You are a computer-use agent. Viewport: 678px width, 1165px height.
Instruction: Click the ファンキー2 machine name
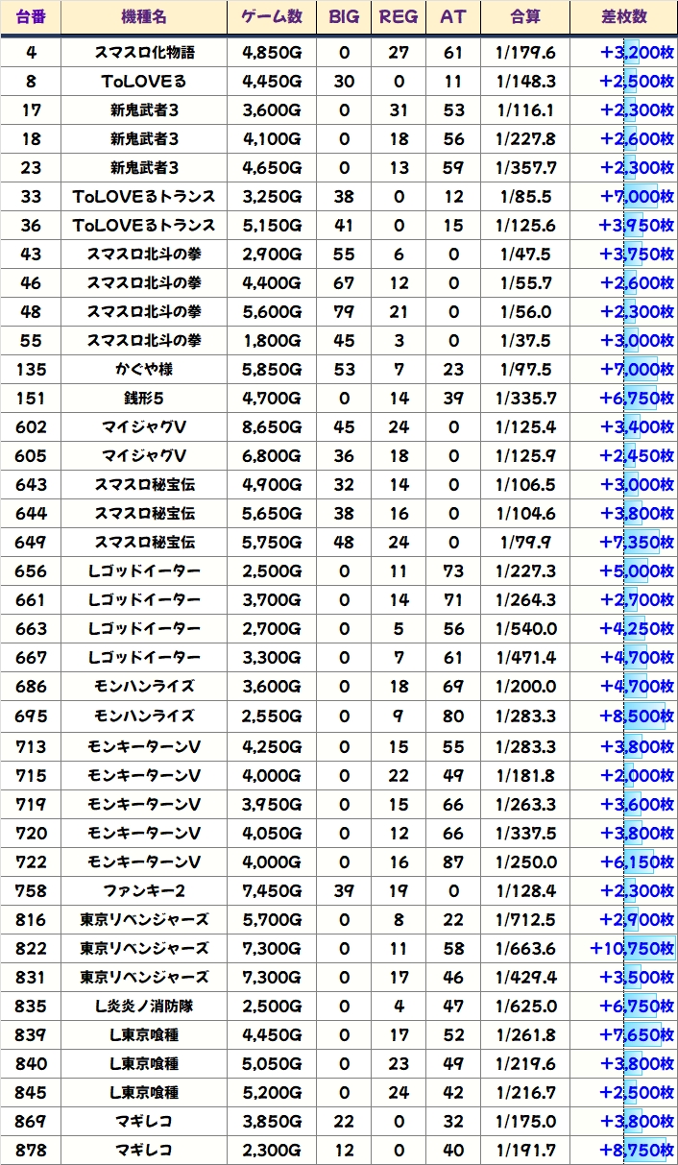point(144,891)
